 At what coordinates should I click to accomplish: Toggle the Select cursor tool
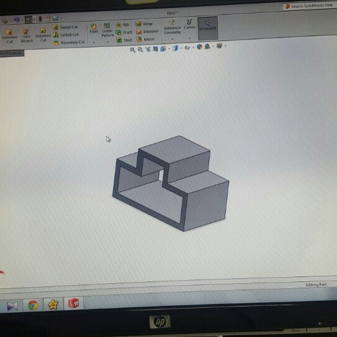[28, 19]
